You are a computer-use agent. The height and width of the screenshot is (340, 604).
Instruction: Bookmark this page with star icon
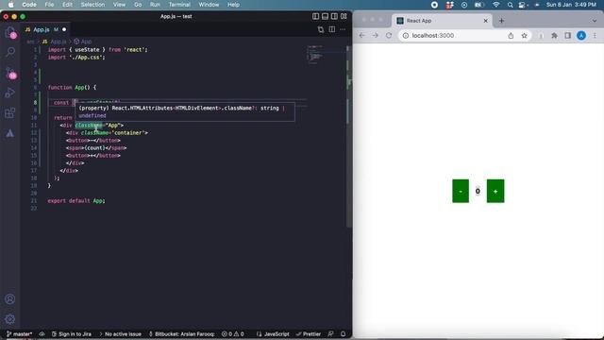coord(525,36)
